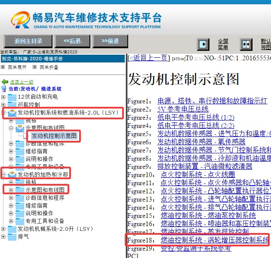
Task: Open Figure14 排气凸轮轴配置执行器 link
Action: point(216,207)
